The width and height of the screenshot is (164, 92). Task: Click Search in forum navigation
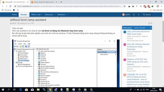[x=147, y=15]
